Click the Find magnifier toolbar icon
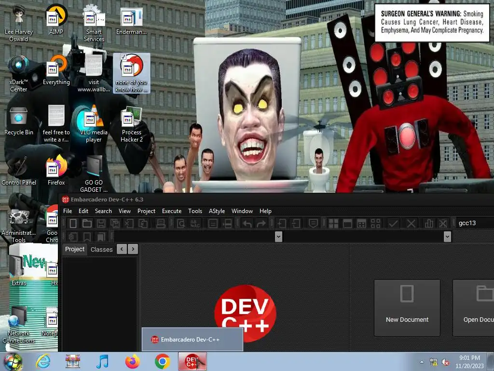 pyautogui.click(x=181, y=223)
